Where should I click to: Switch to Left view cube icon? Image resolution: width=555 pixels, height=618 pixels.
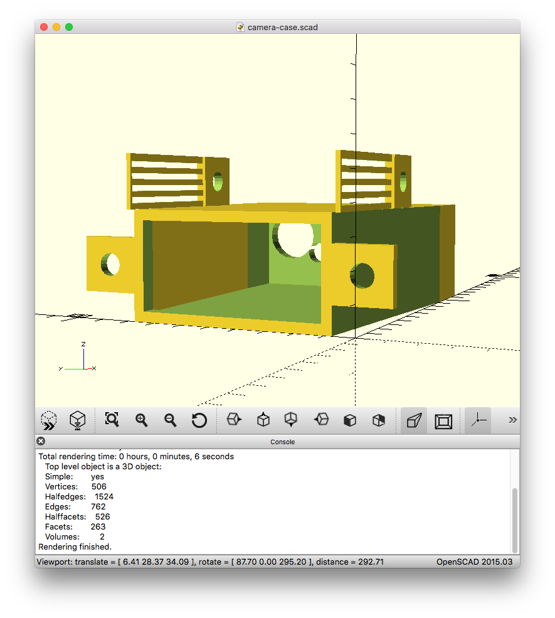321,420
